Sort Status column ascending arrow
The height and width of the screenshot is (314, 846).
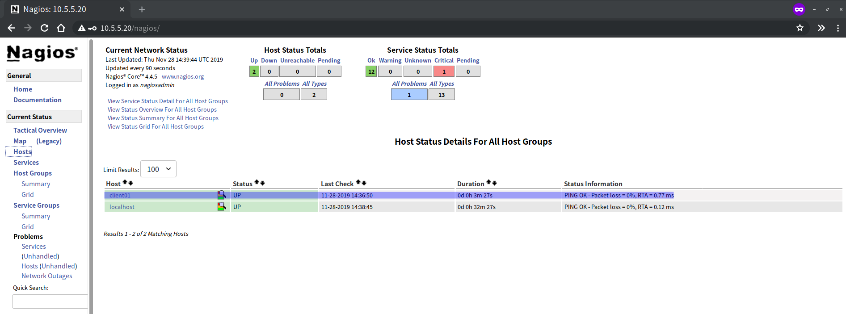257,182
